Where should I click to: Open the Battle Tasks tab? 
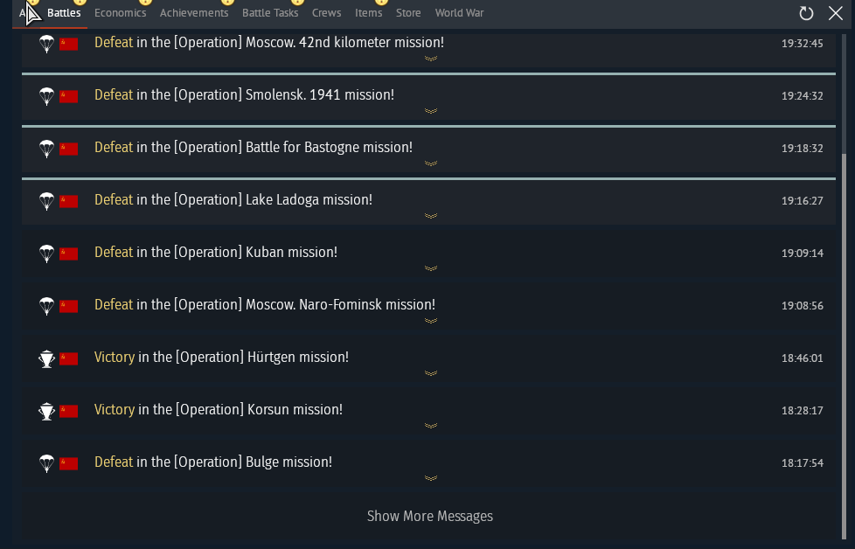coord(270,13)
